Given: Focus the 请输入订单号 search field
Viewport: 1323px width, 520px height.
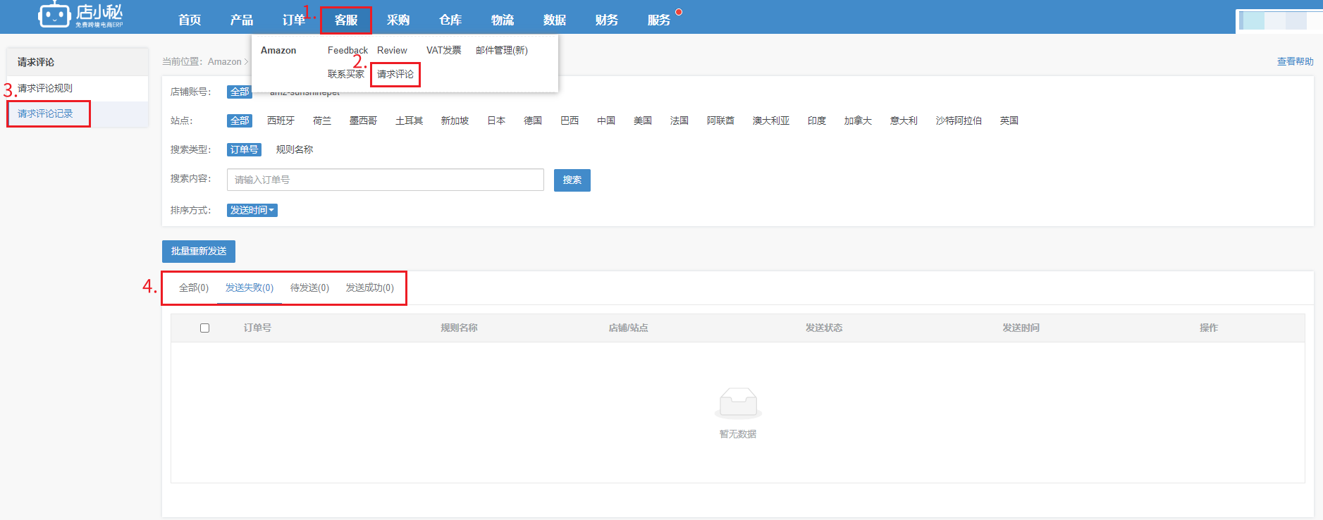Looking at the screenshot, I should click(386, 180).
